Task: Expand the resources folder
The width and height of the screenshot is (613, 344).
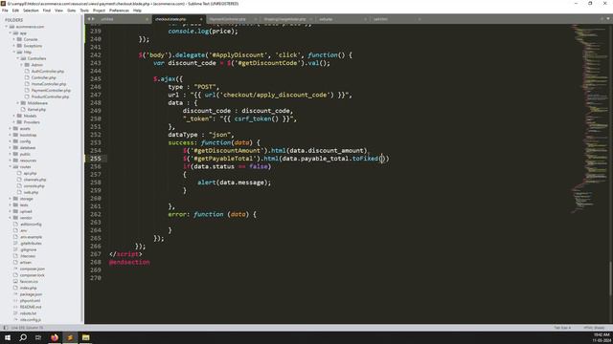Action: click(11, 161)
